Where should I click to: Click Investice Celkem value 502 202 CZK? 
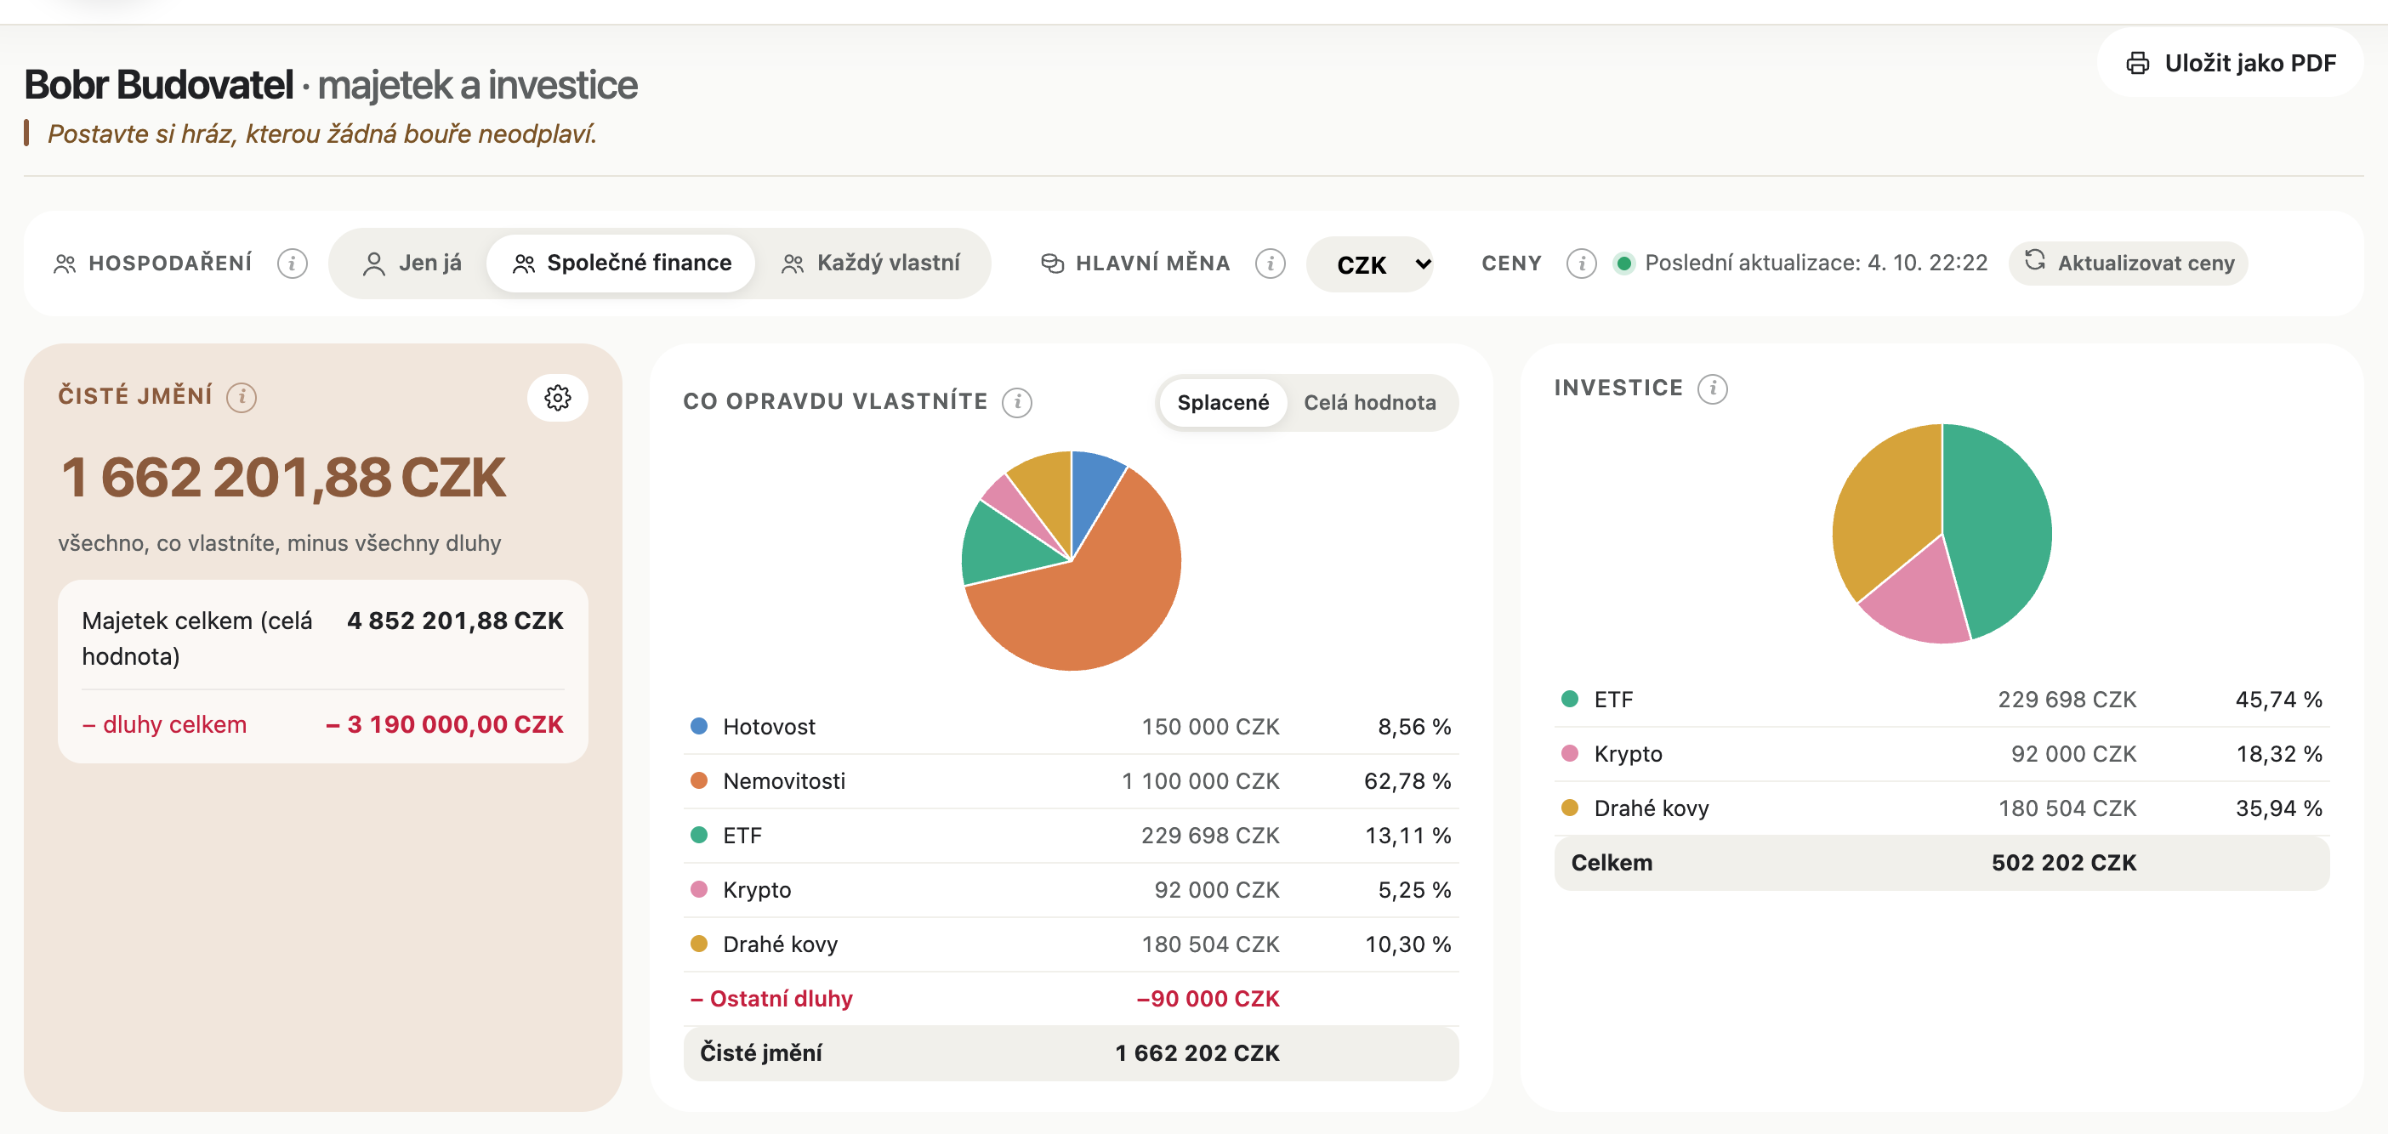[x=2063, y=863]
